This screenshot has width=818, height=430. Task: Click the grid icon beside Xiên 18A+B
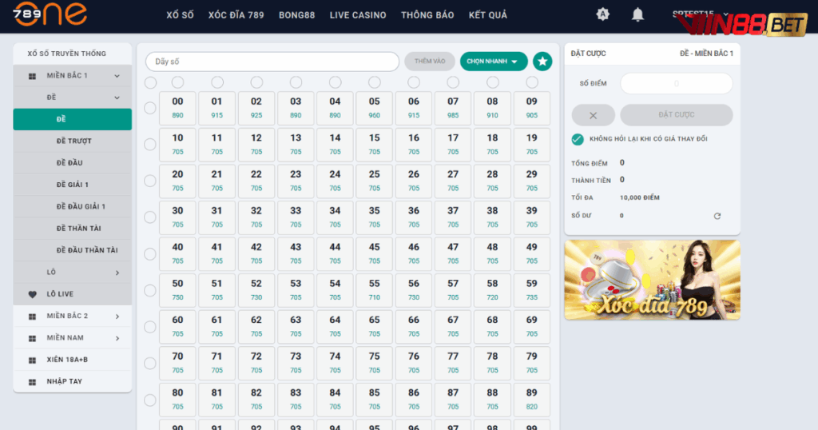(x=32, y=360)
